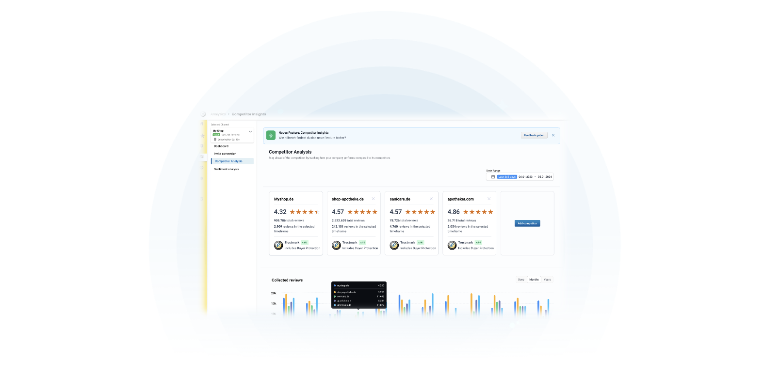The image size is (780, 378).
Task: Remove apotheker.com competitor card
Action: point(488,199)
